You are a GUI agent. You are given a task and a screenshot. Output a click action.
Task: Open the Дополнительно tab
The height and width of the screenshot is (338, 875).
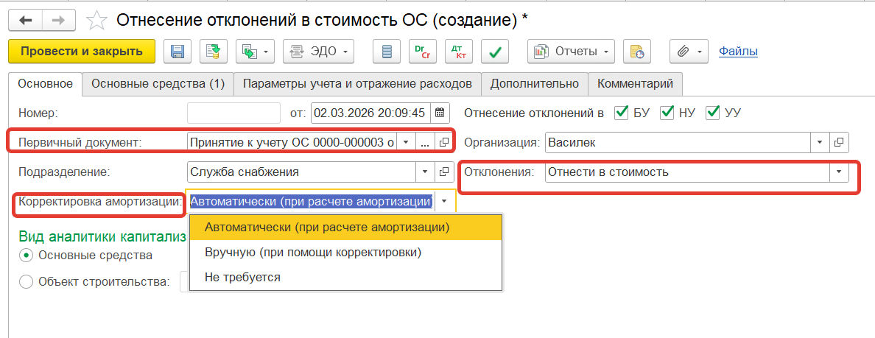click(534, 84)
